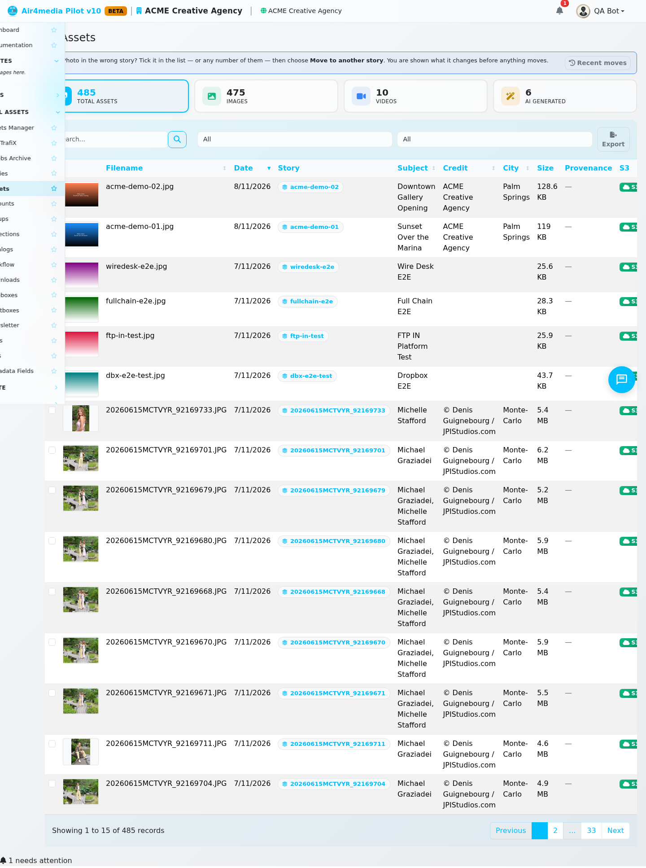The width and height of the screenshot is (646, 868).
Task: Click the camera icon on the 10 Videos card
Action: click(361, 96)
